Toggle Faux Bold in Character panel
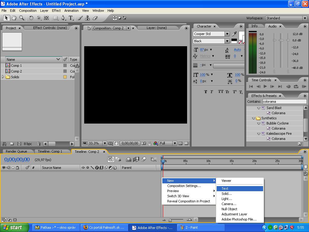309x232 pixels. (205, 92)
